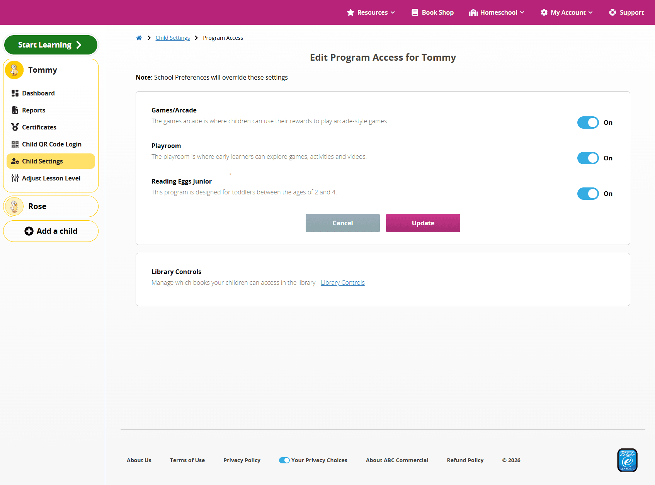Viewport: 655px width, 485px height.
Task: Click the Certificates medal icon
Action: tap(15, 127)
